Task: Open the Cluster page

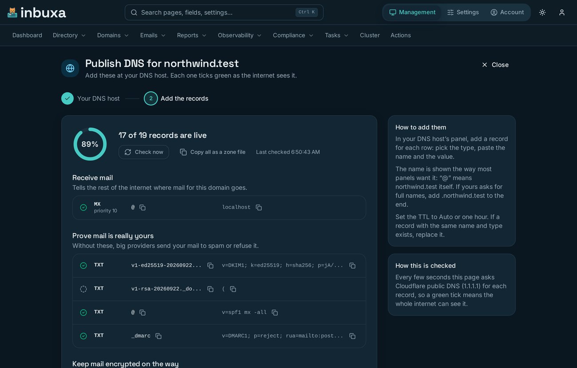Action: click(x=370, y=35)
